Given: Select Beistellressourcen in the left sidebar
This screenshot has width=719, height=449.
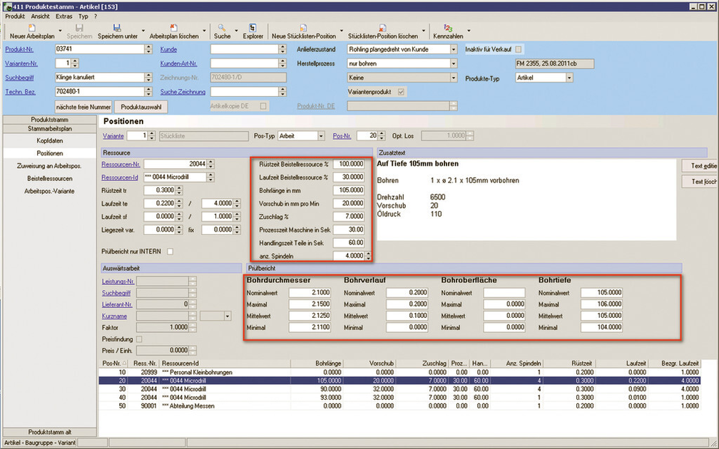Looking at the screenshot, I should point(49,178).
